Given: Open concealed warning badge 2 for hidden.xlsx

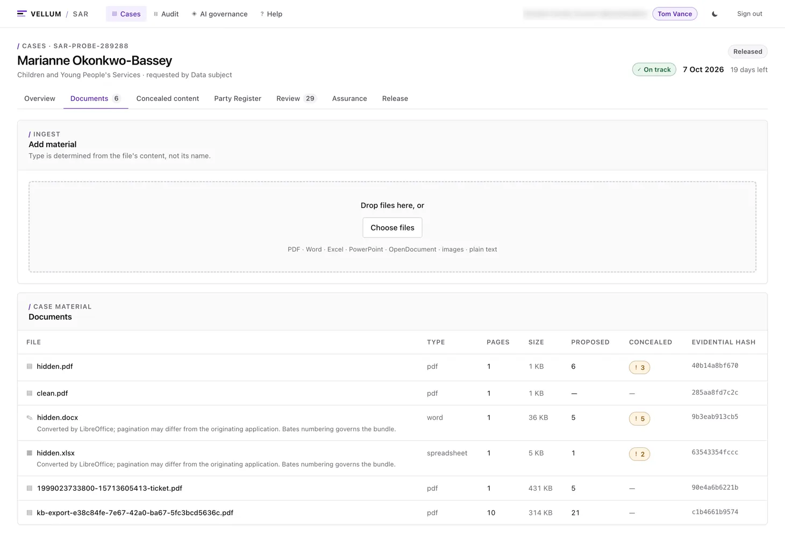Looking at the screenshot, I should coord(639,454).
